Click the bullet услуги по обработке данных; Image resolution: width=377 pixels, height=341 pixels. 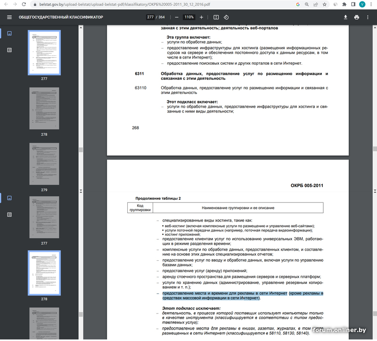(x=195, y=42)
